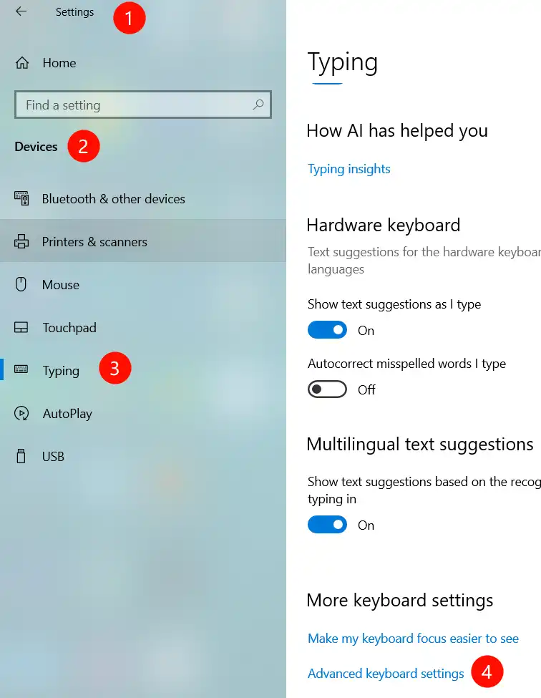Turn off Multilingual text suggestions toggle
Image resolution: width=541 pixels, height=698 pixels.
[x=327, y=525]
